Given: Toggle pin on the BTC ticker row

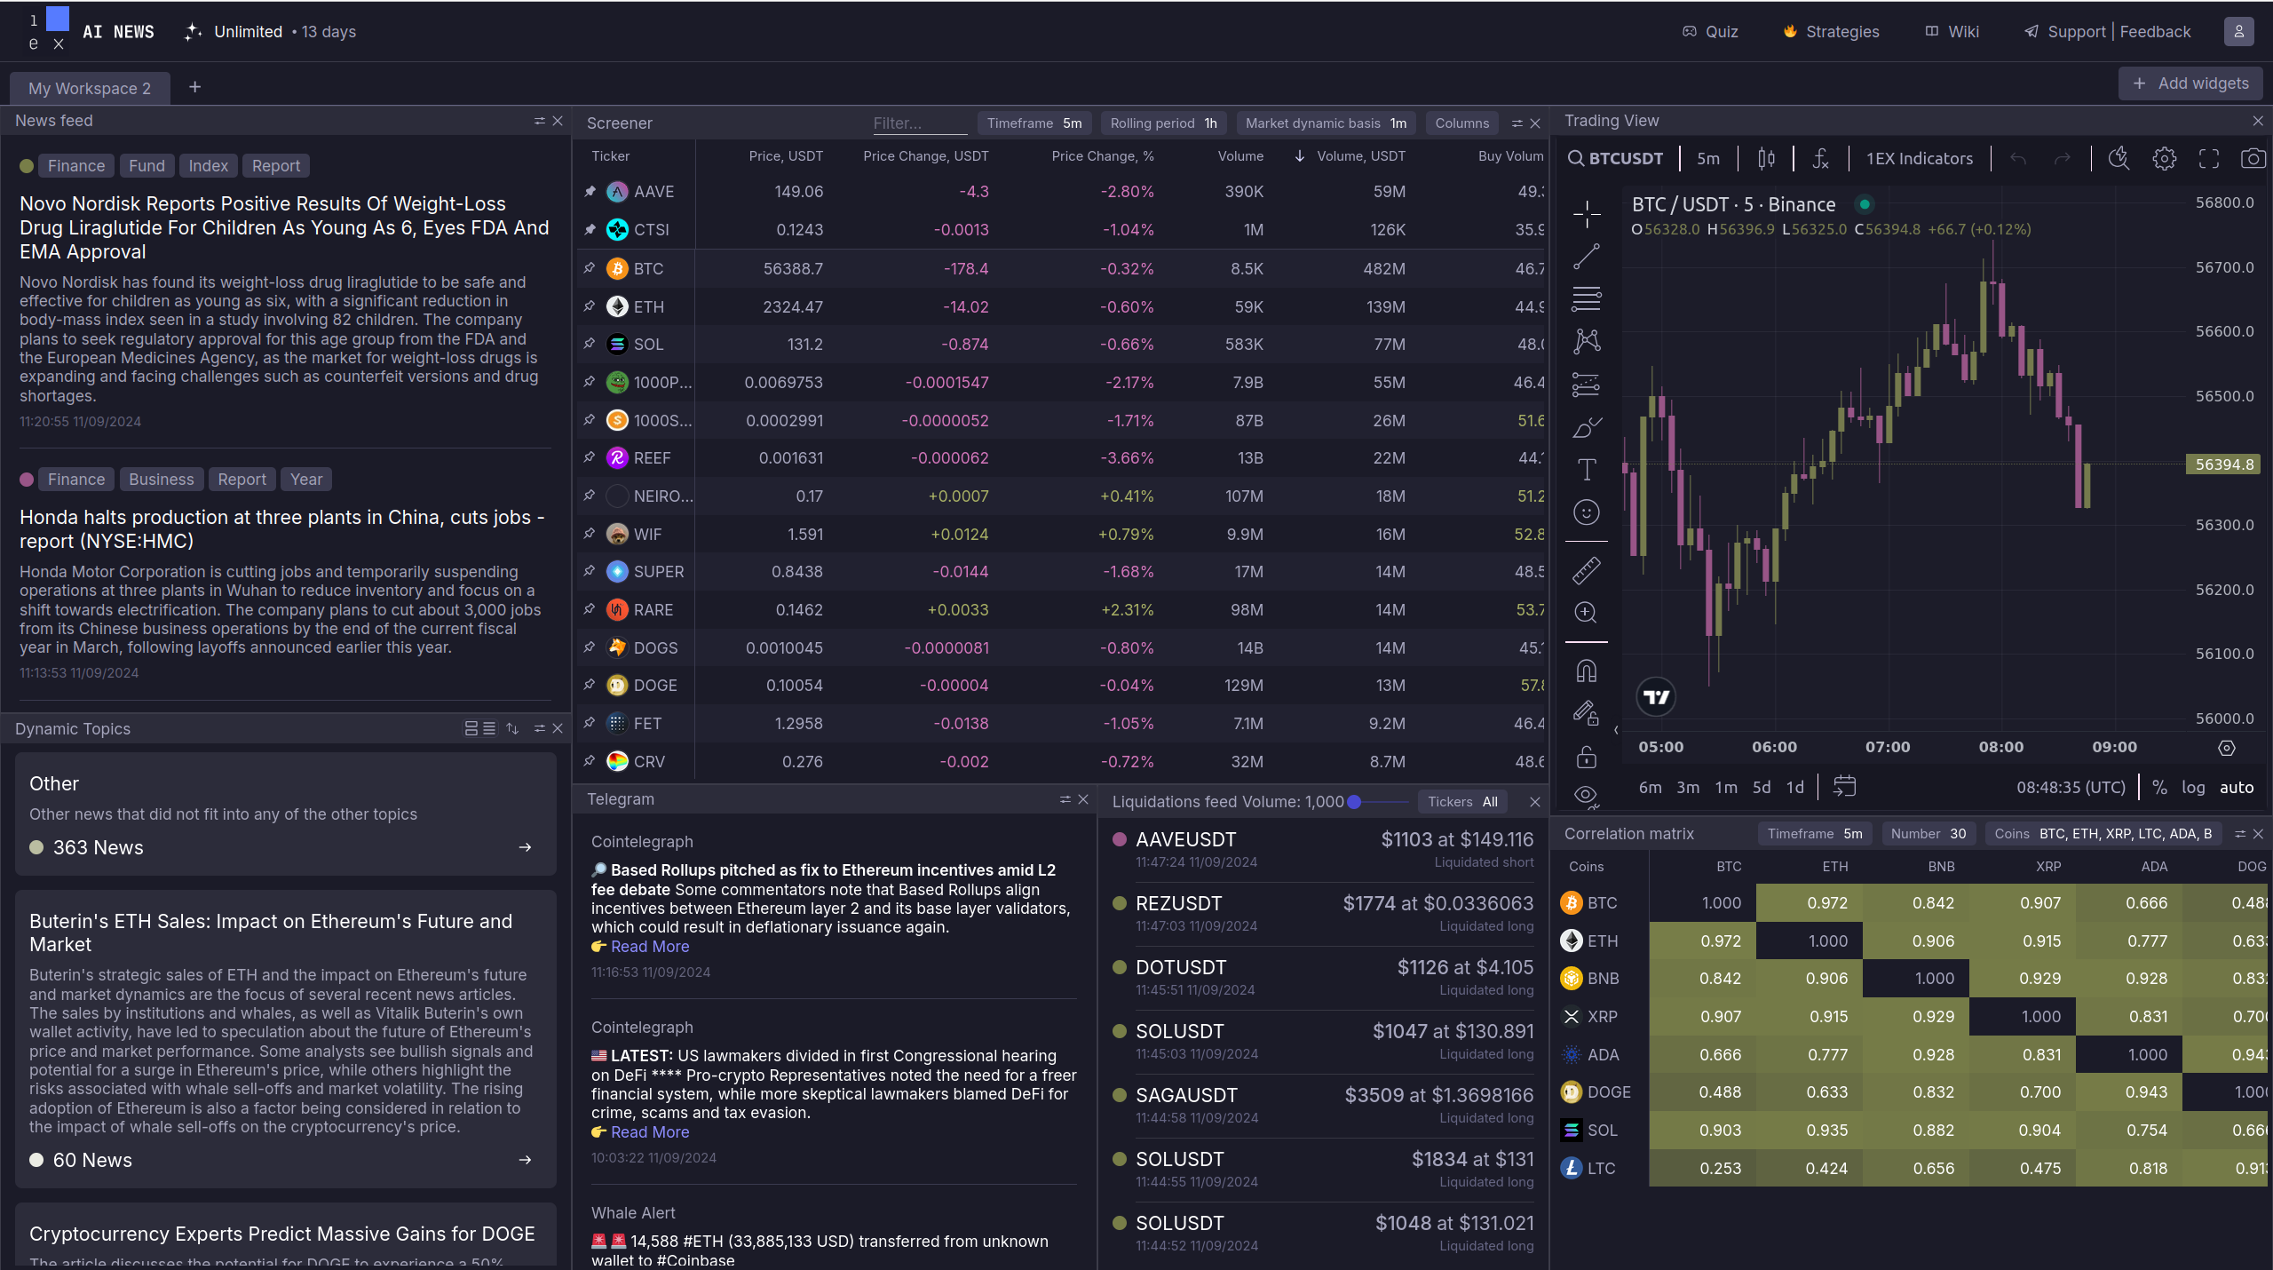Looking at the screenshot, I should click(590, 268).
